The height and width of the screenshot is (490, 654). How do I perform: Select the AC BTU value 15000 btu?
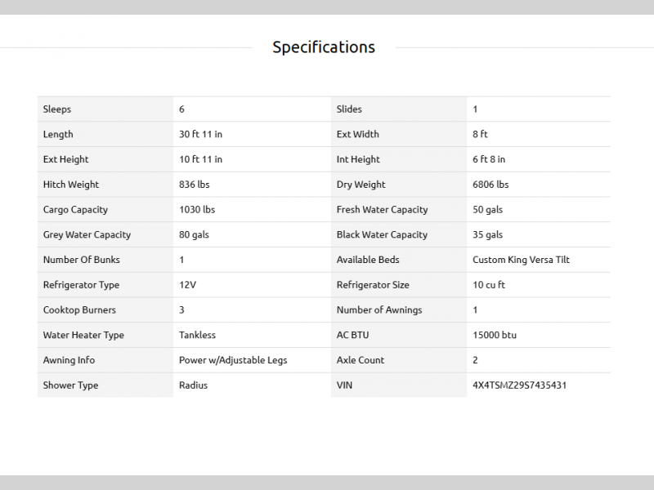(495, 336)
